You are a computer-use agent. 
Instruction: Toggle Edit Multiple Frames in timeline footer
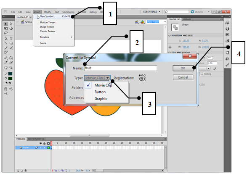coord(63,170)
